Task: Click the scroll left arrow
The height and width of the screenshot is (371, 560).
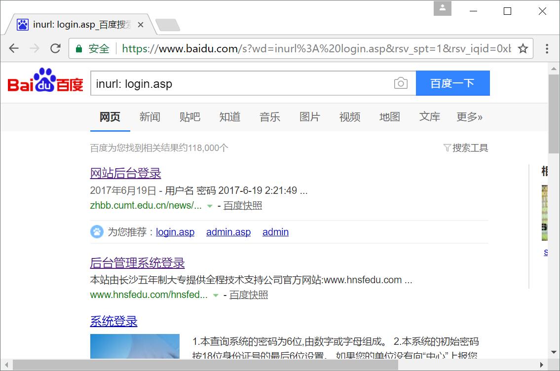Action: (x=6, y=365)
